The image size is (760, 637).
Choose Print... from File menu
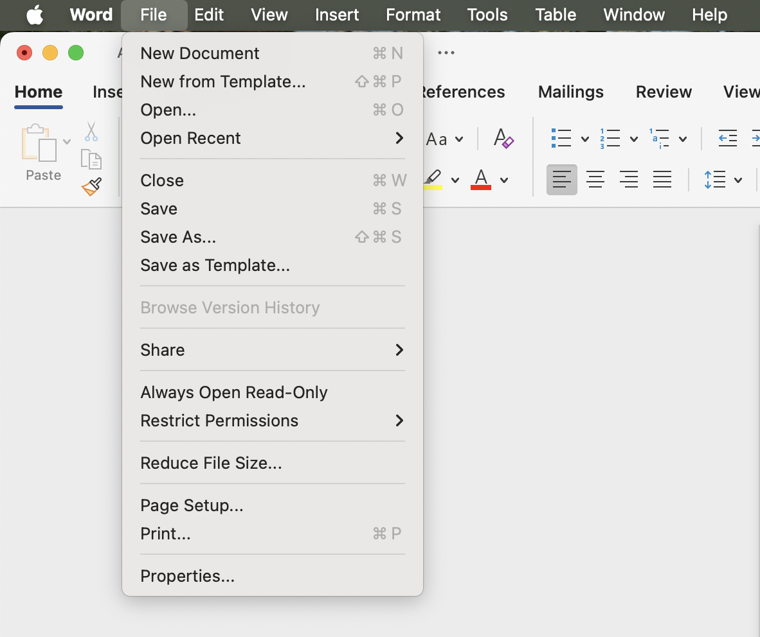[x=273, y=534]
